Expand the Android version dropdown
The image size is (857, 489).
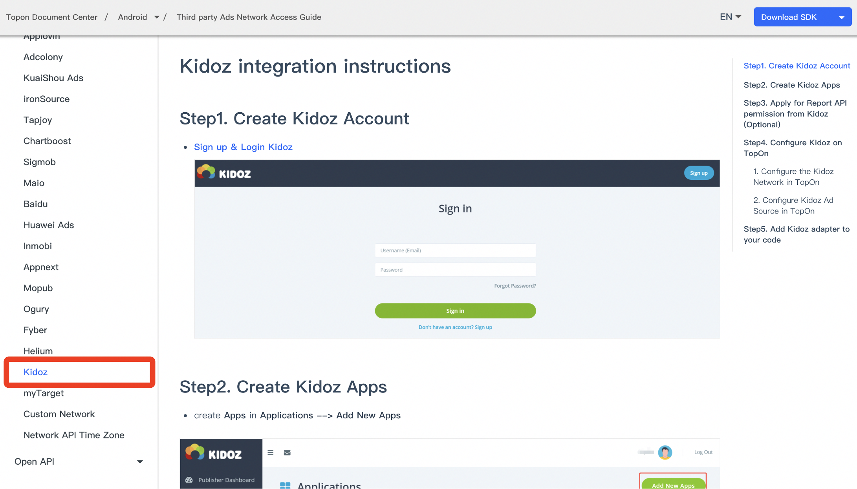pyautogui.click(x=157, y=17)
